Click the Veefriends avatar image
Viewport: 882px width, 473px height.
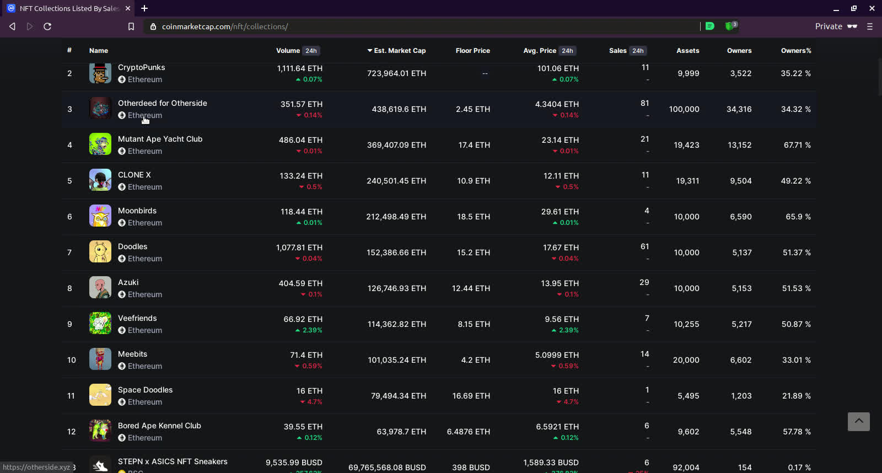point(100,323)
